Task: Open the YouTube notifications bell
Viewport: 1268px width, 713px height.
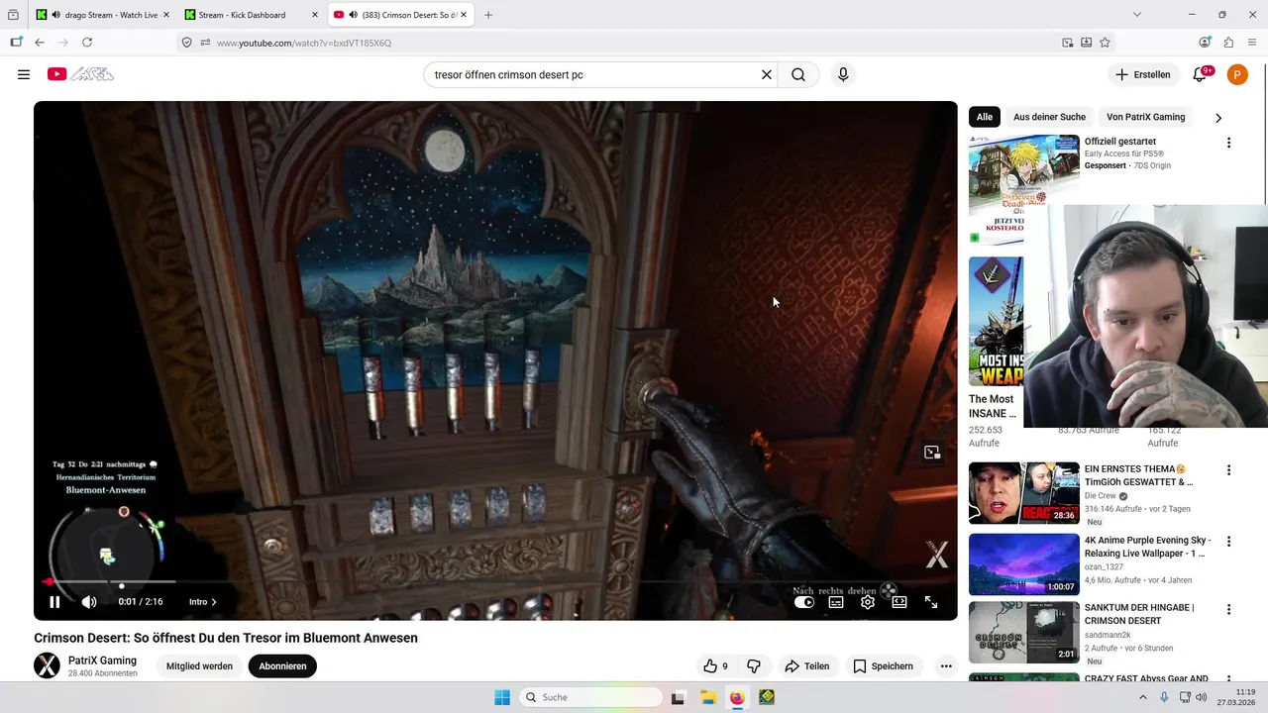Action: (x=1200, y=74)
